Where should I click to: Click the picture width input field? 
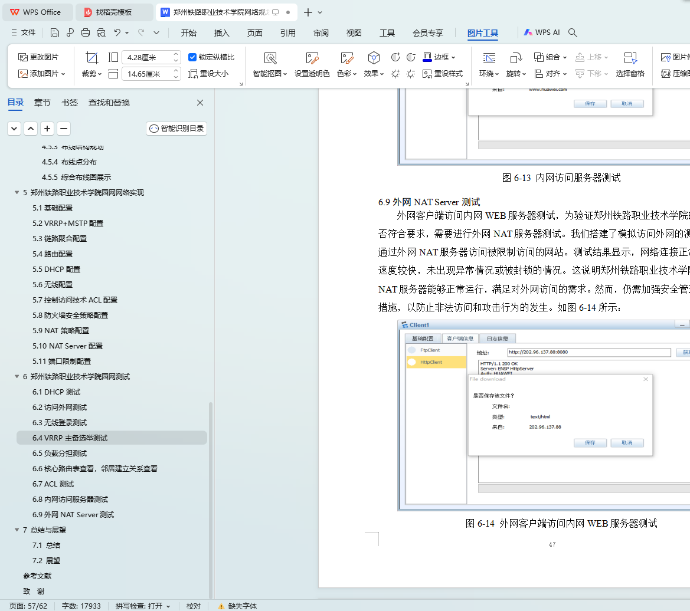click(x=147, y=74)
